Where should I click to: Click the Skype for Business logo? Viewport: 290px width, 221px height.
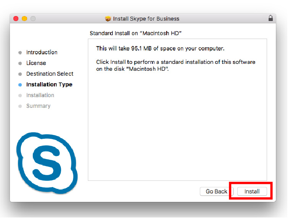click(x=46, y=163)
